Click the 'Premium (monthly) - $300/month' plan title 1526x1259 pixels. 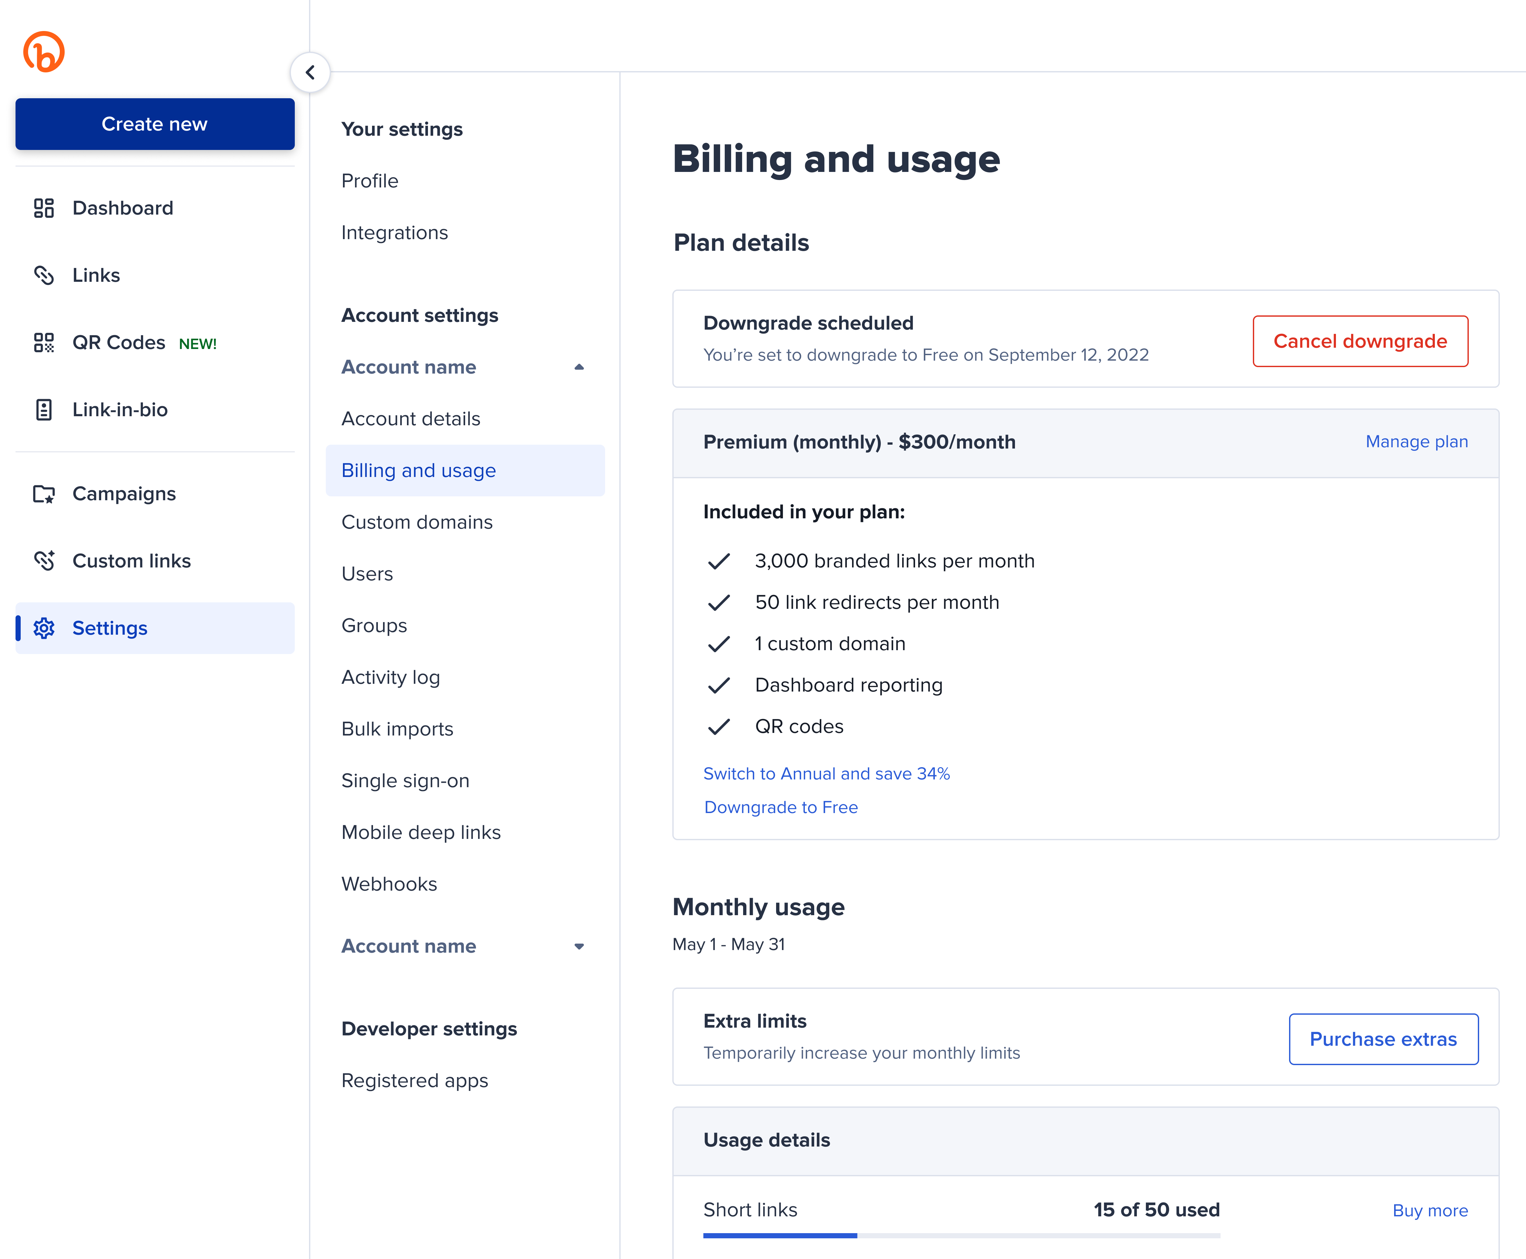[x=859, y=442]
